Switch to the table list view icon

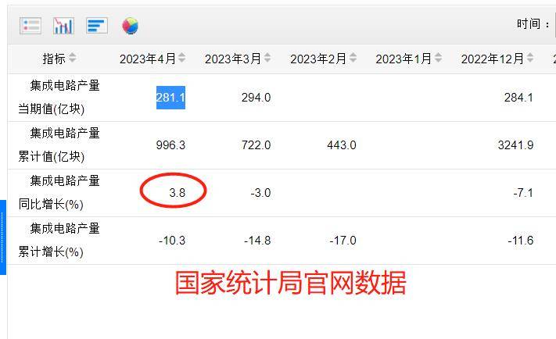coord(30,26)
